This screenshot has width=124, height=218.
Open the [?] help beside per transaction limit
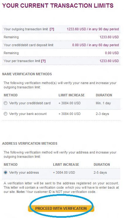point(43,61)
